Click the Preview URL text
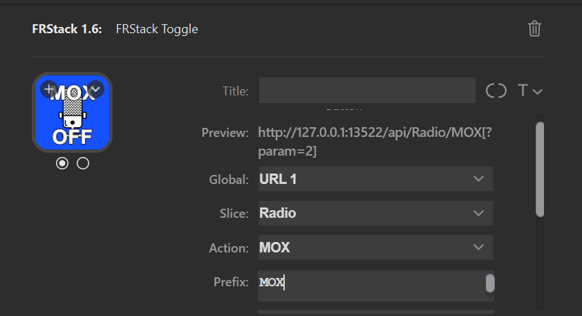The image size is (582, 316). pyautogui.click(x=375, y=142)
